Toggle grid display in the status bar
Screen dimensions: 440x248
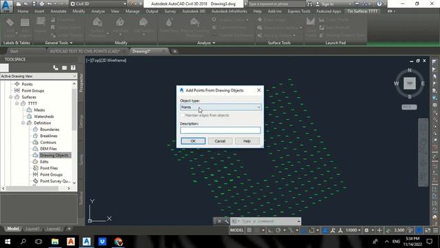pos(249,230)
